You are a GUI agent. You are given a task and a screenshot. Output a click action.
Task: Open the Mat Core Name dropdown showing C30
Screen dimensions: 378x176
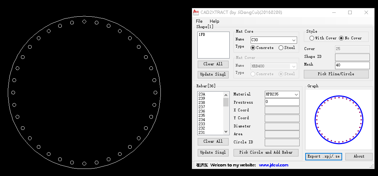[x=274, y=40]
